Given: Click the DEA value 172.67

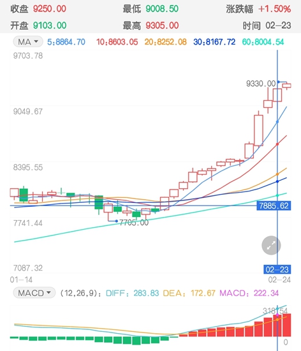Looking at the screenshot, I should tap(203, 293).
